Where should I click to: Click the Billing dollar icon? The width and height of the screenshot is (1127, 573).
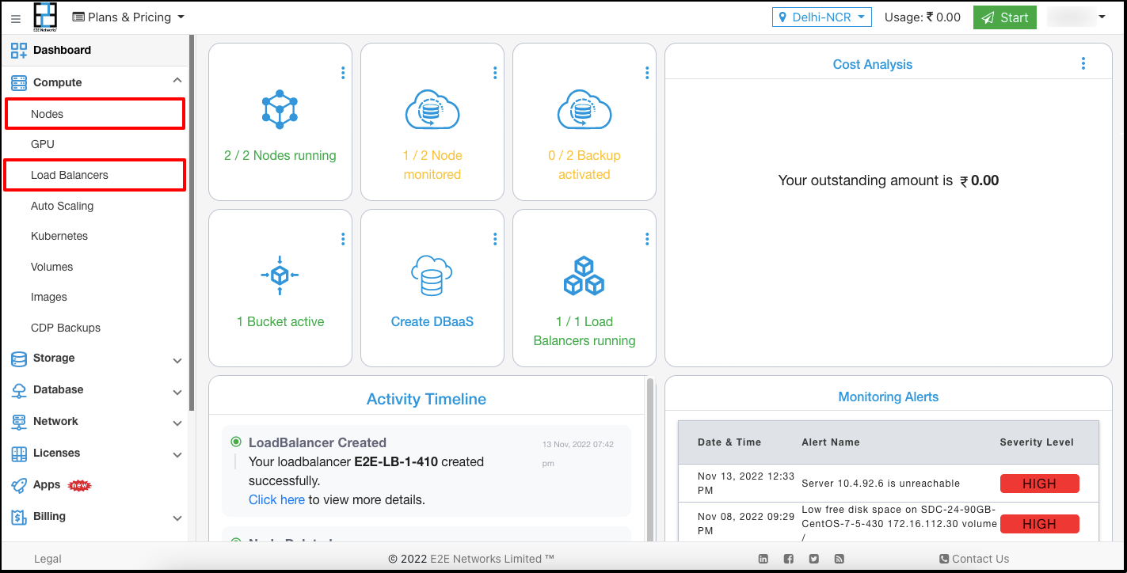coord(18,517)
